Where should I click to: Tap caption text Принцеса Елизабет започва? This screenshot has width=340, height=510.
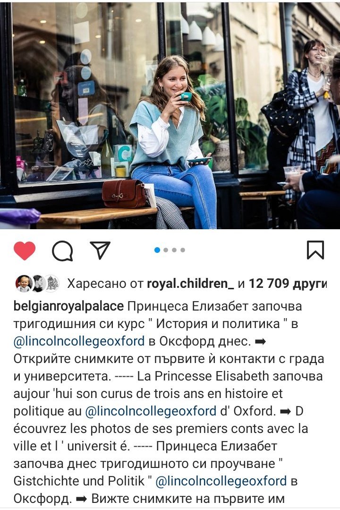[x=215, y=306]
